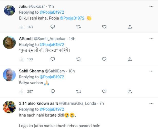Viewport: 158px width, 132px height.
Task: Retweet ASumit's Hindi reply
Action: [x=78, y=59]
